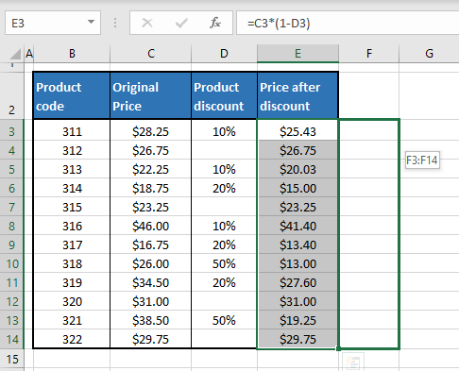Click the Product discount header cell

(224, 95)
